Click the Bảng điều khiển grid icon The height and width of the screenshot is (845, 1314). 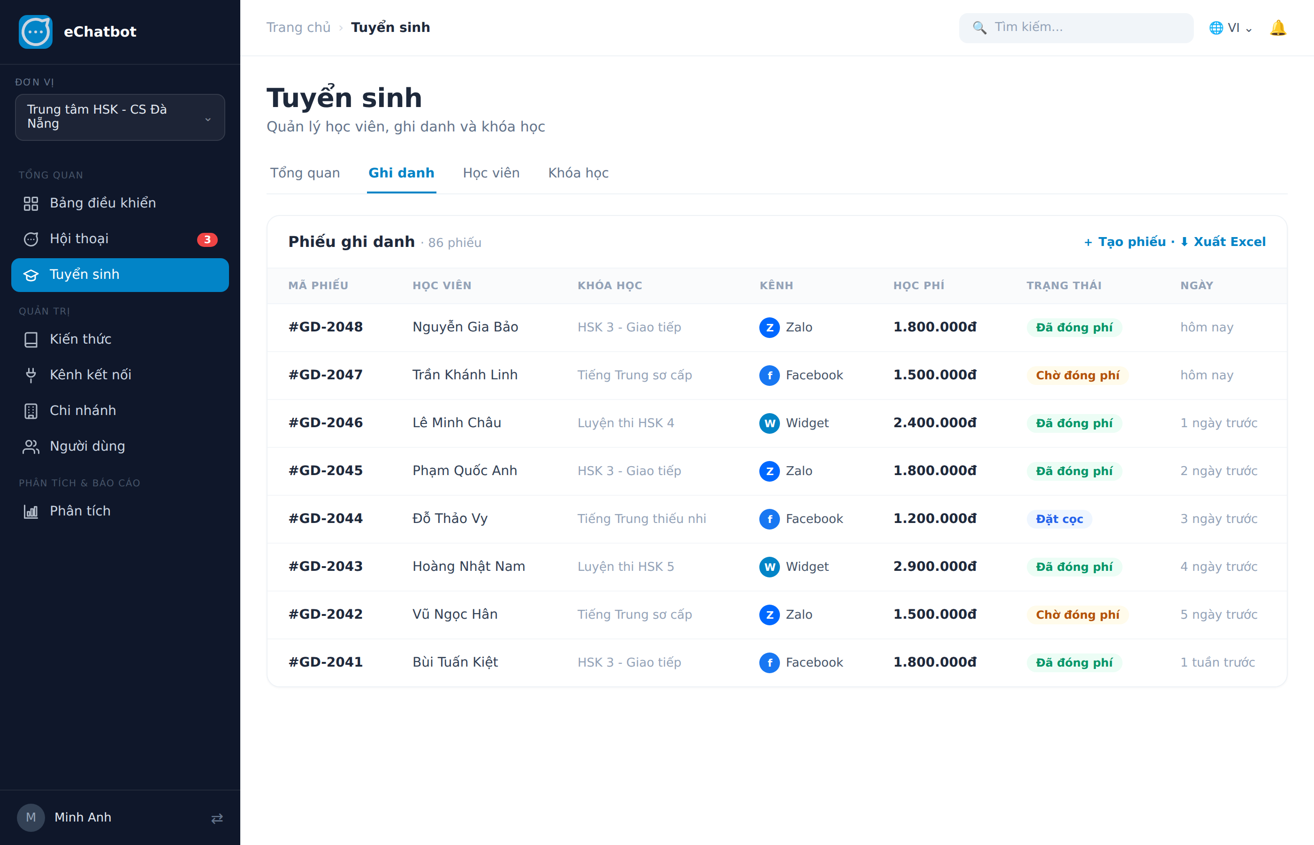(x=31, y=204)
